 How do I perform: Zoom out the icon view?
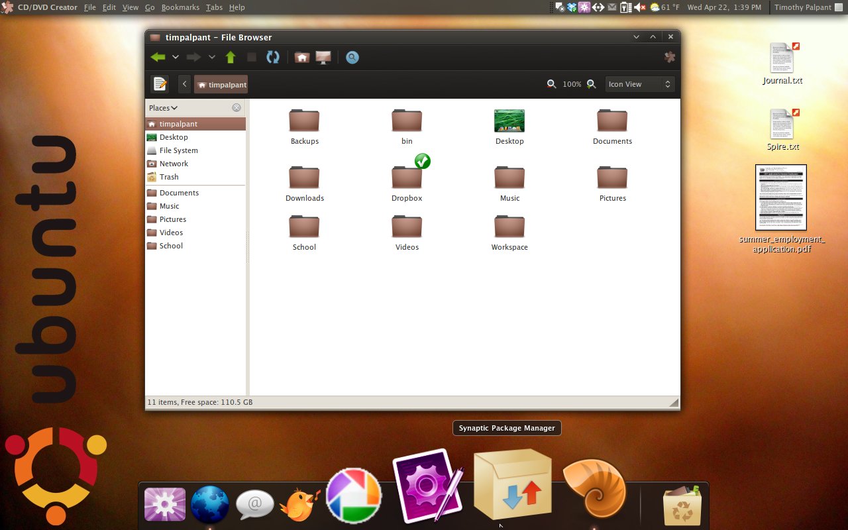pyautogui.click(x=551, y=84)
